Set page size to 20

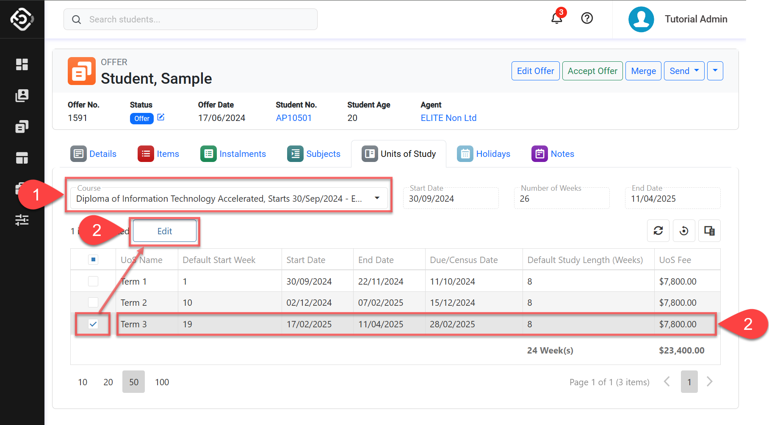point(108,382)
